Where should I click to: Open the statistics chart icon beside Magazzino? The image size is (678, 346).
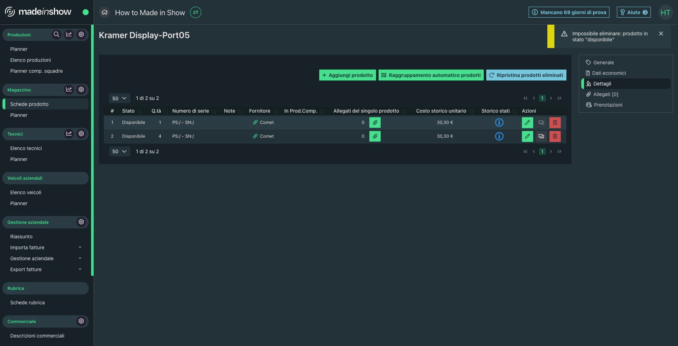[69, 90]
